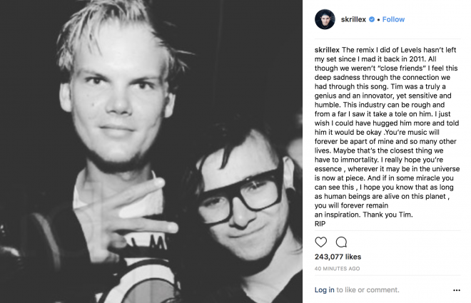This screenshot has height=303, width=471.
Task: Open the comment speech bubble icon
Action: [x=341, y=242]
